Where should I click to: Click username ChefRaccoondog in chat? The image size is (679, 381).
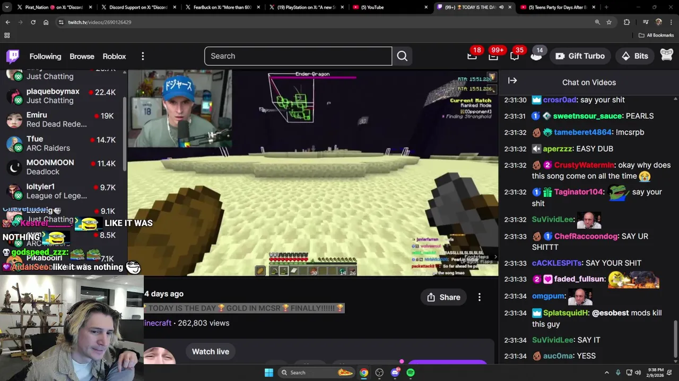coord(586,236)
